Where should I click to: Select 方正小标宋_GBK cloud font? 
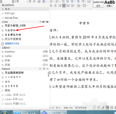tap(25, 26)
